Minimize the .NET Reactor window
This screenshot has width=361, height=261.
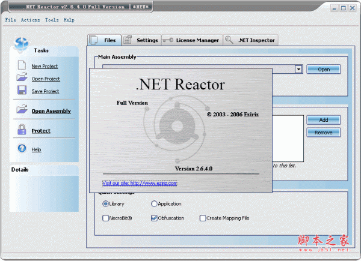335,8
